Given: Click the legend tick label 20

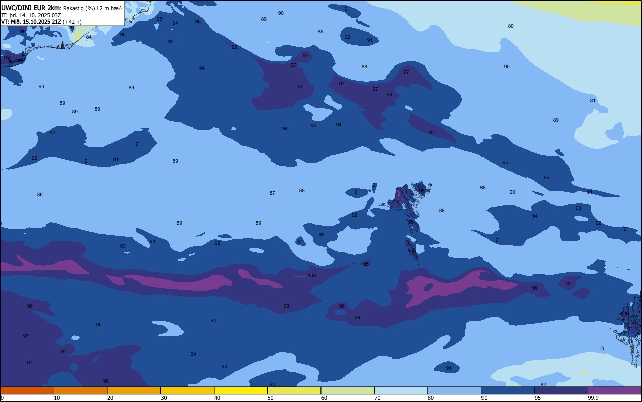Looking at the screenshot, I should [110, 398].
